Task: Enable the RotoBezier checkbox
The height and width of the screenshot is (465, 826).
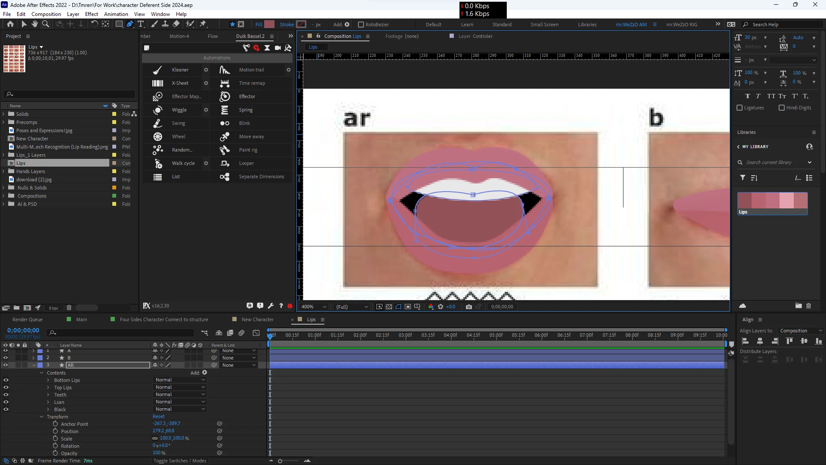Action: pyautogui.click(x=361, y=25)
